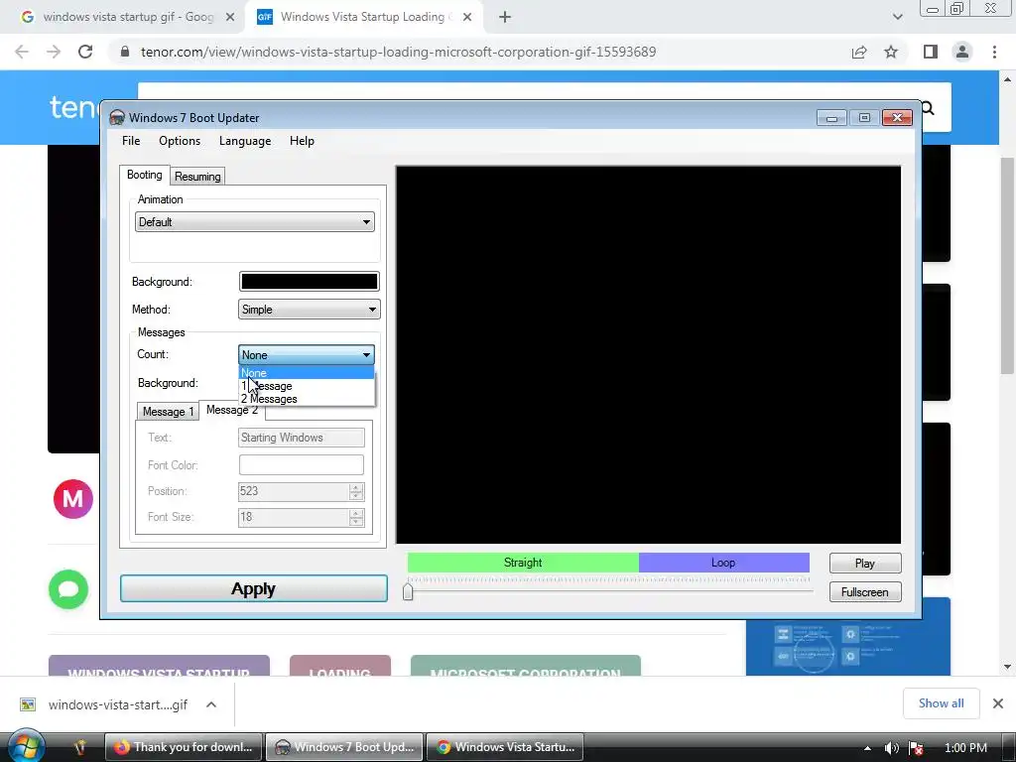Screen dimensions: 1016x762
Task: Click the Starting Windows text field
Action: tap(302, 438)
